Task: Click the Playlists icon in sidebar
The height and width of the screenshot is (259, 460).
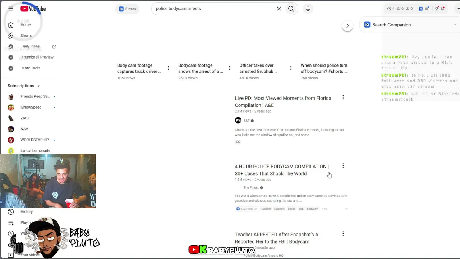Action: coord(11,223)
